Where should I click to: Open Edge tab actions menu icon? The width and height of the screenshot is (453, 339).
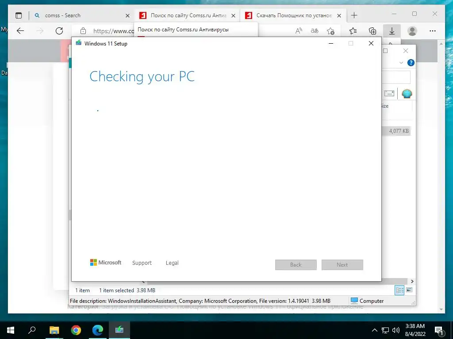tap(19, 15)
